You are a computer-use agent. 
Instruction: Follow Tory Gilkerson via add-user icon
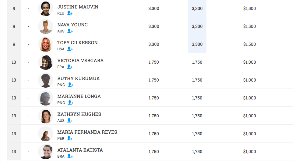click(x=70, y=49)
